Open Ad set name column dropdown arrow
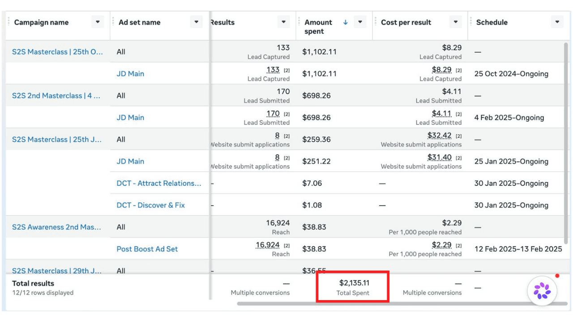 196,22
